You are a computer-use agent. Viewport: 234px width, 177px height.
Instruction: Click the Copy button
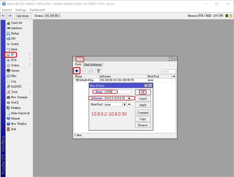[143, 119]
